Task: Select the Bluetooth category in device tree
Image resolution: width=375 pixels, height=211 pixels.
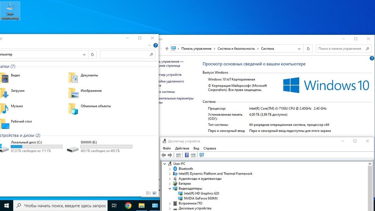Action: tap(186, 169)
